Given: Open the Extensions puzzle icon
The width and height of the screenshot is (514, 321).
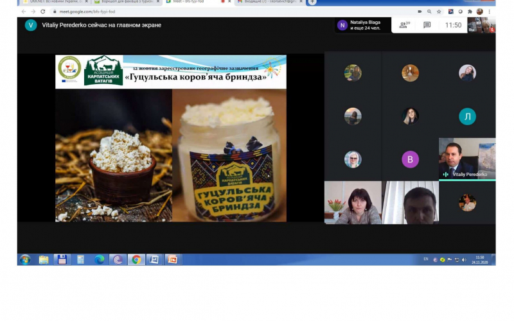Looking at the screenshot, I should [x=470, y=12].
